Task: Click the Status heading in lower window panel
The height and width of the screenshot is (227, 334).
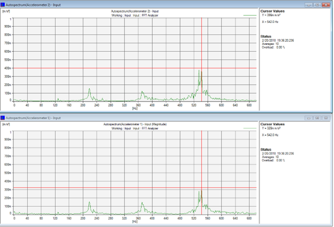Action: 266,150
